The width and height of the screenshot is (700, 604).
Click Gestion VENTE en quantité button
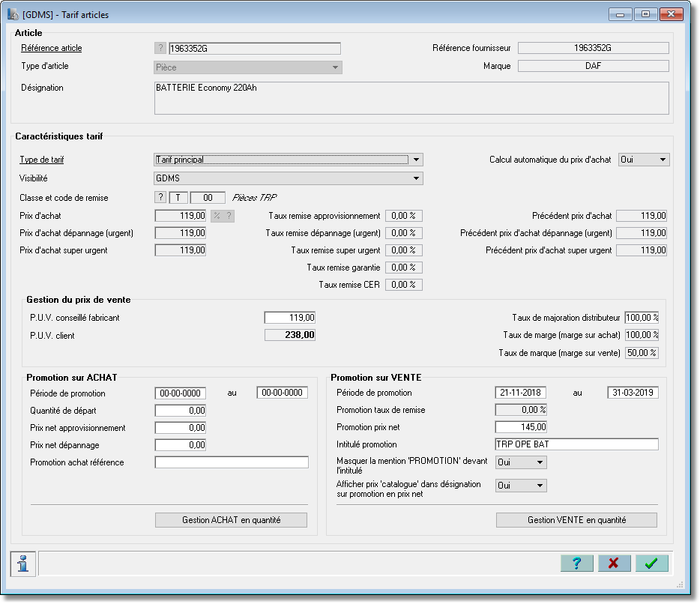pyautogui.click(x=577, y=520)
